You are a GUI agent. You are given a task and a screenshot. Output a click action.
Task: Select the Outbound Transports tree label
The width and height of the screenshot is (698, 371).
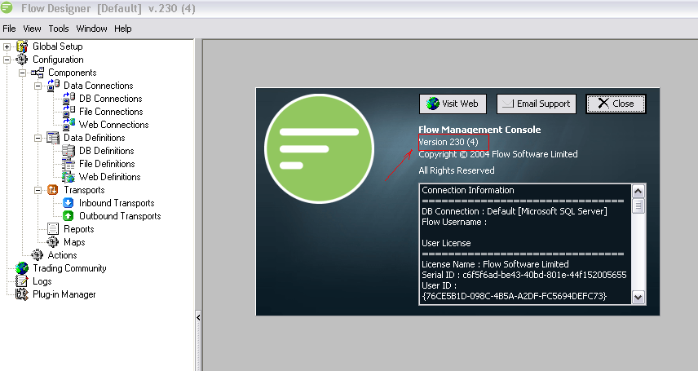120,216
